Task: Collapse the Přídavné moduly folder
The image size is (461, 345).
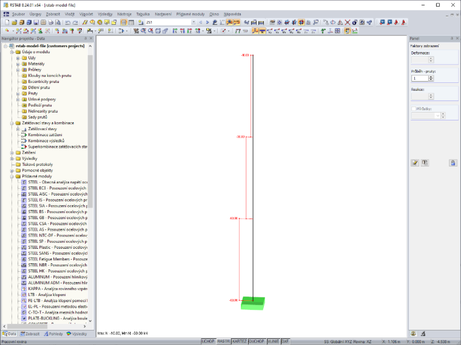Action: click(12, 177)
